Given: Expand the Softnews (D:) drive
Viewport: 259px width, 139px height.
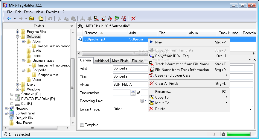Looking at the screenshot, I should pos(12,94).
